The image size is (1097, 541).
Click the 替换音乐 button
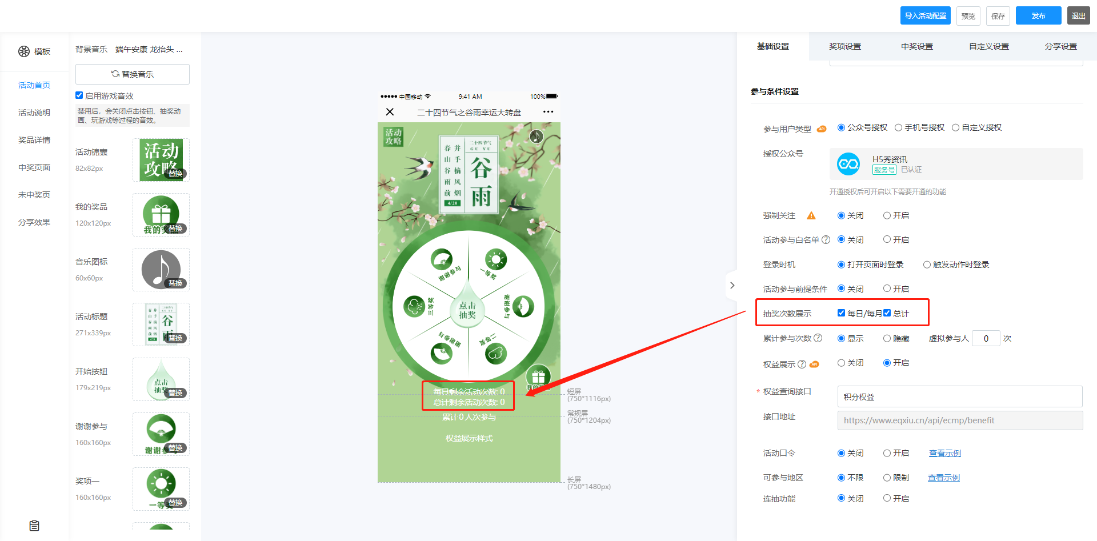(133, 74)
